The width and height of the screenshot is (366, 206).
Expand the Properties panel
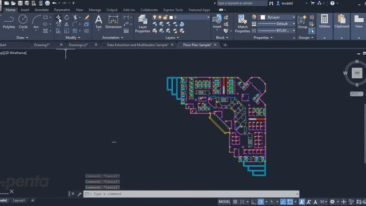pyautogui.click(x=263, y=38)
